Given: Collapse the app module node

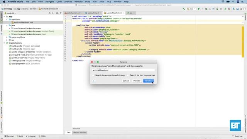Looking at the screenshot, I should pyautogui.click(x=4, y=17).
